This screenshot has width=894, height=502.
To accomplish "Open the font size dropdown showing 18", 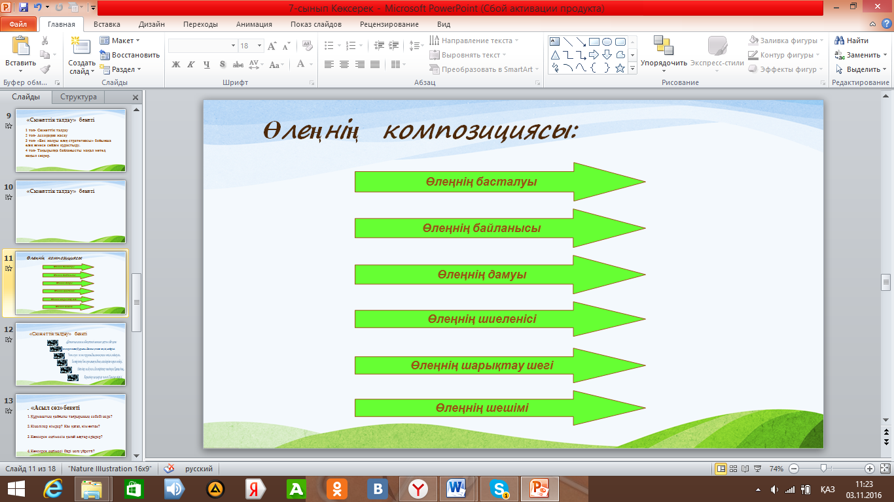I will click(260, 46).
